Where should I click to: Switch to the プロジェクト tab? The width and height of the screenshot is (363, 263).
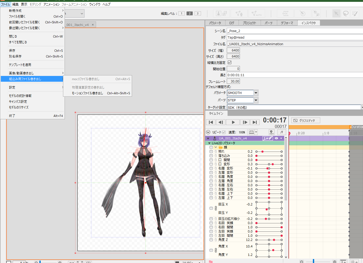tap(249, 23)
